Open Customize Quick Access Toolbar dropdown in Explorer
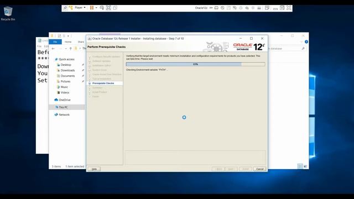Image resolution: width=354 pixels, height=199 pixels. 68,35
